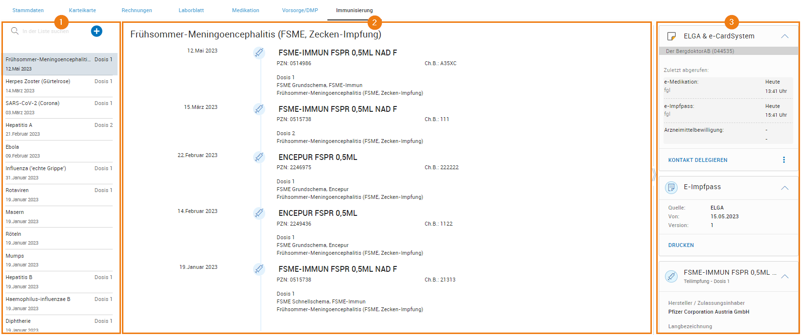
Task: Click syringe icon for 12.Mai 2023 entry
Action: [259, 53]
